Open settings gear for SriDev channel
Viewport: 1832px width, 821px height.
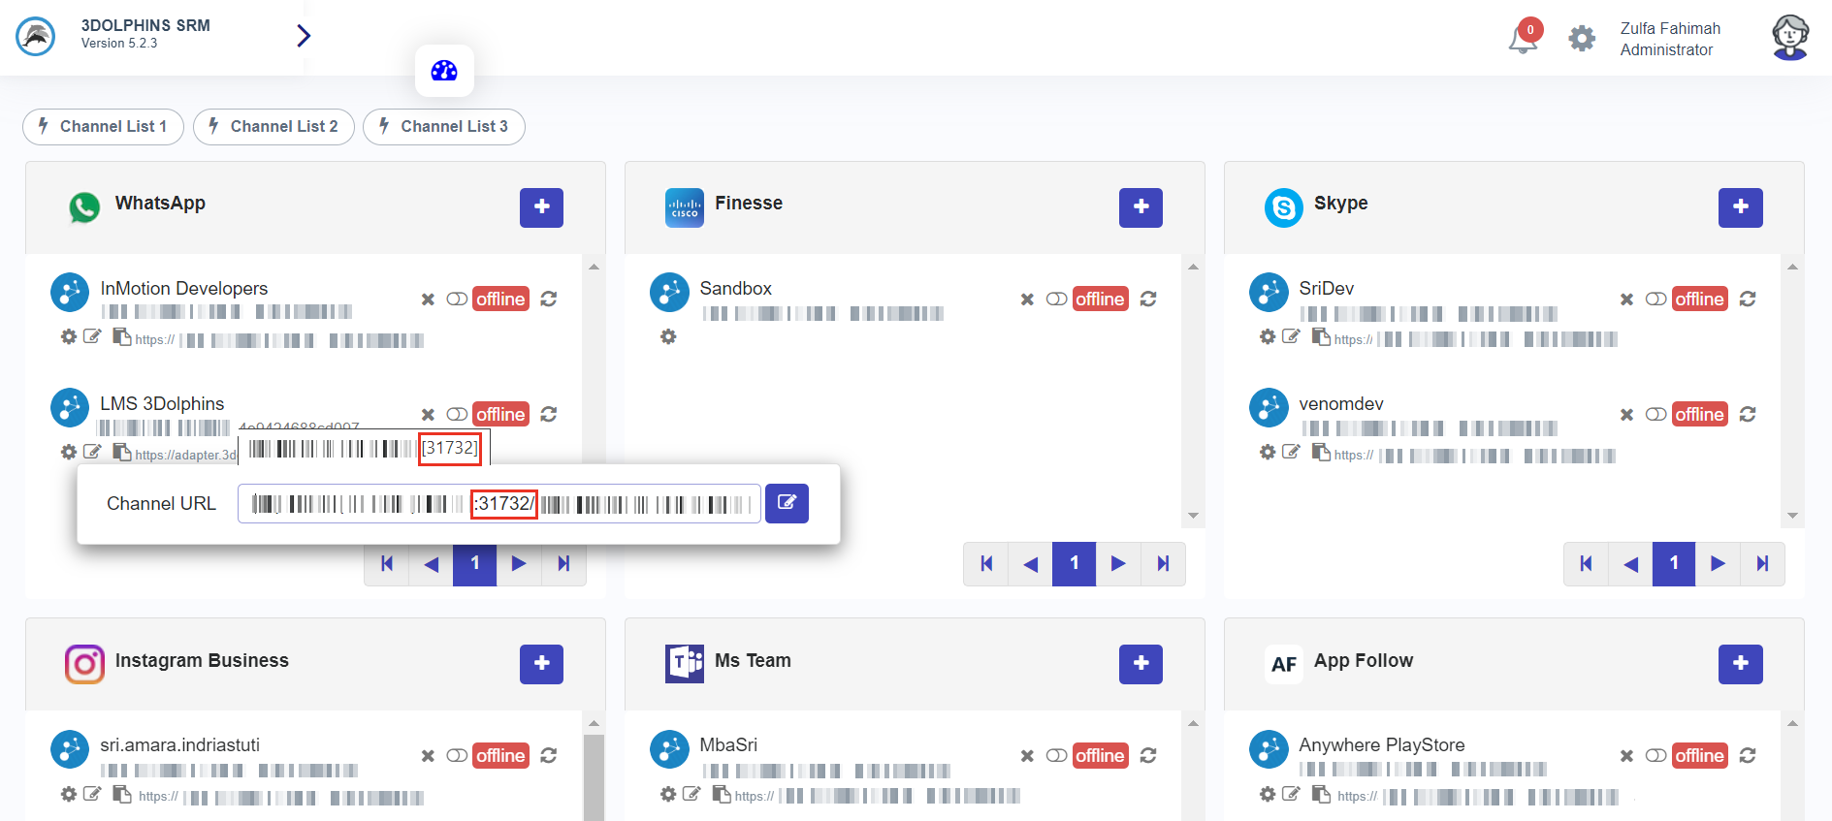(1268, 336)
